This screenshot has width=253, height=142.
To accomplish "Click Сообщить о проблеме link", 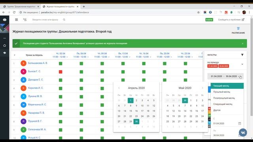I will [229, 20].
